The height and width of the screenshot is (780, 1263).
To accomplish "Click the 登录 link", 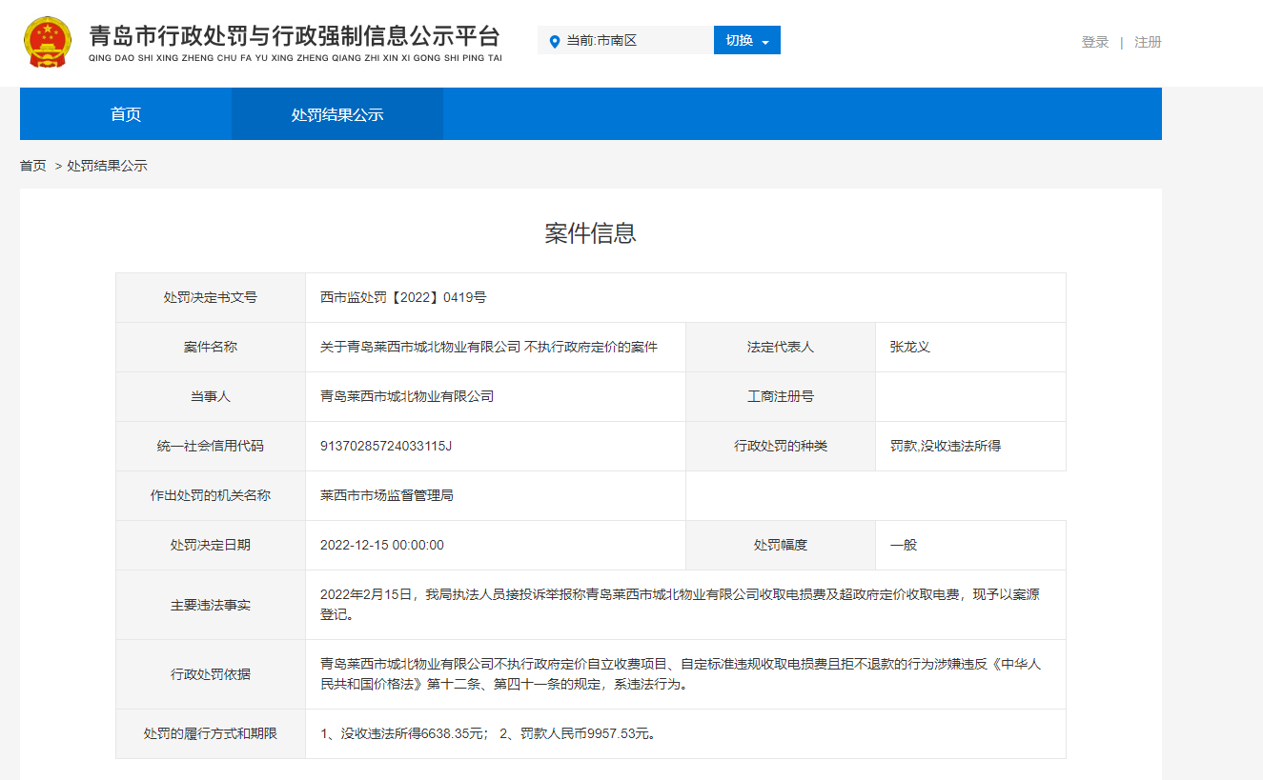I will coord(1094,42).
